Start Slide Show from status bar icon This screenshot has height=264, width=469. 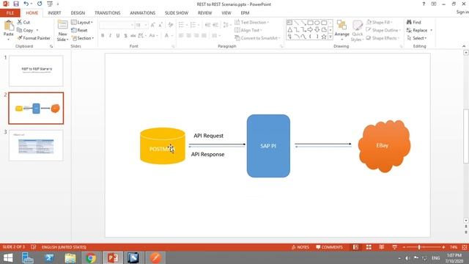click(x=395, y=247)
